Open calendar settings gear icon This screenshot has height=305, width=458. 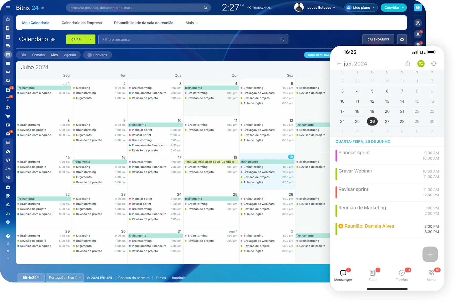click(402, 39)
